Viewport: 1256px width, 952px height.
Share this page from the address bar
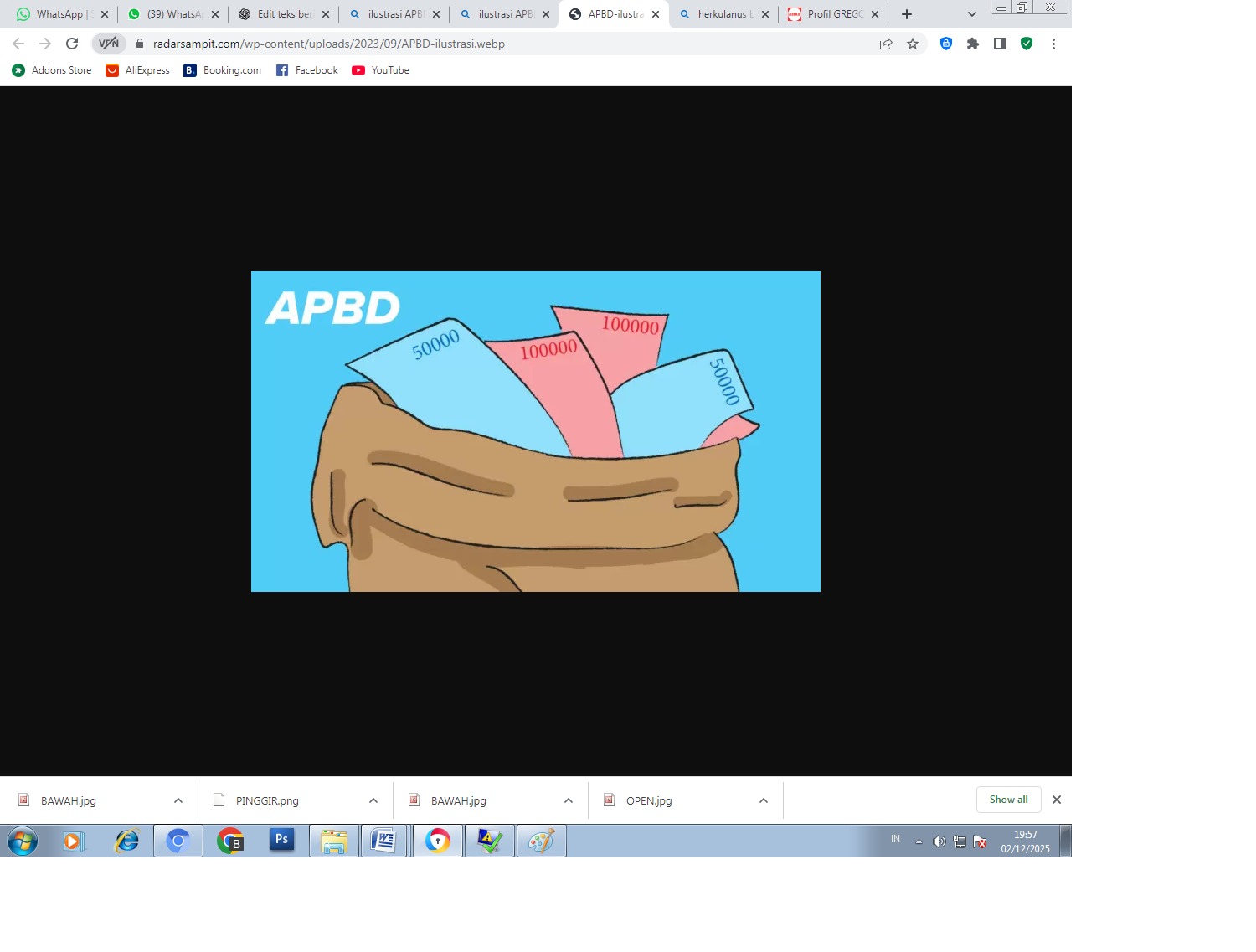(x=886, y=44)
